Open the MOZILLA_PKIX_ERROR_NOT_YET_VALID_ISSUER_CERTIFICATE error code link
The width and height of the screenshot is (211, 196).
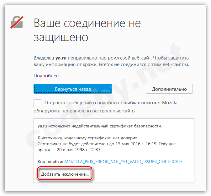point(124,162)
